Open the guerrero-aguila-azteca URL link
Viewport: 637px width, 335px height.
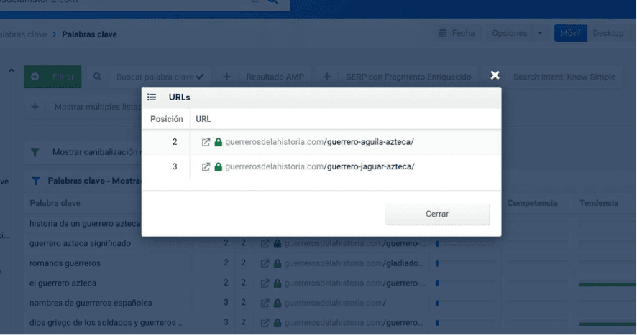[319, 142]
